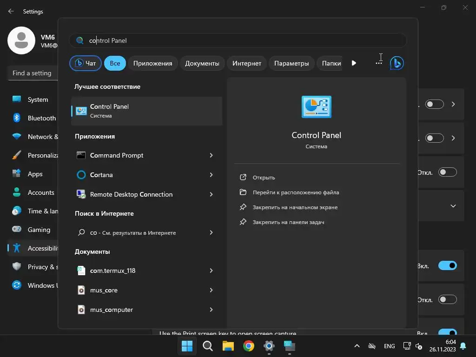Open Windows Update in sidebar
476x357 pixels.
(34, 285)
